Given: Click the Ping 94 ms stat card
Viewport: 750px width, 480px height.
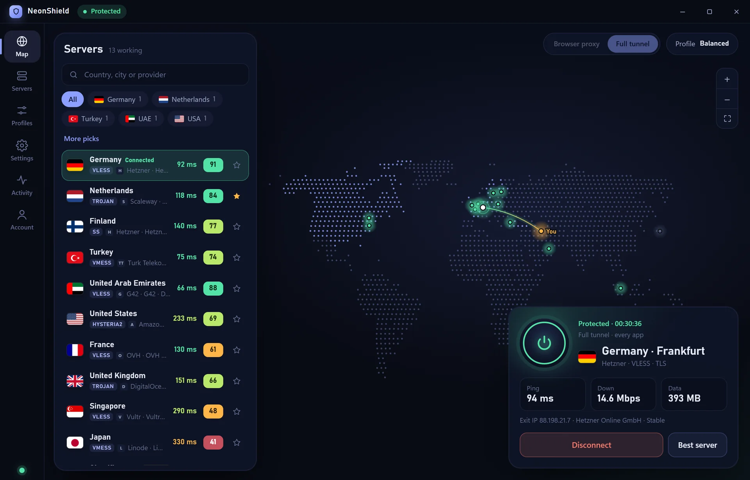Looking at the screenshot, I should (552, 394).
